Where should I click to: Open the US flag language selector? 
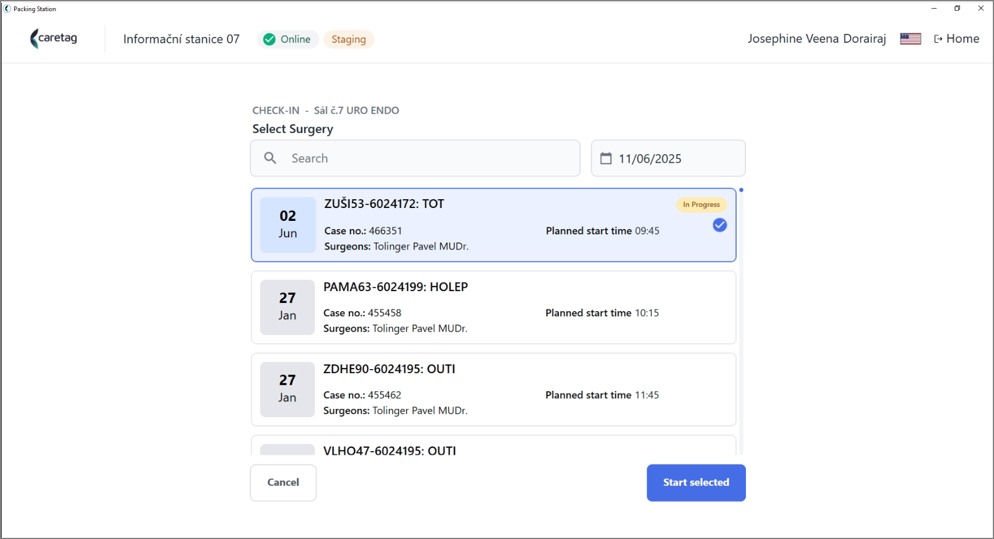coord(910,39)
